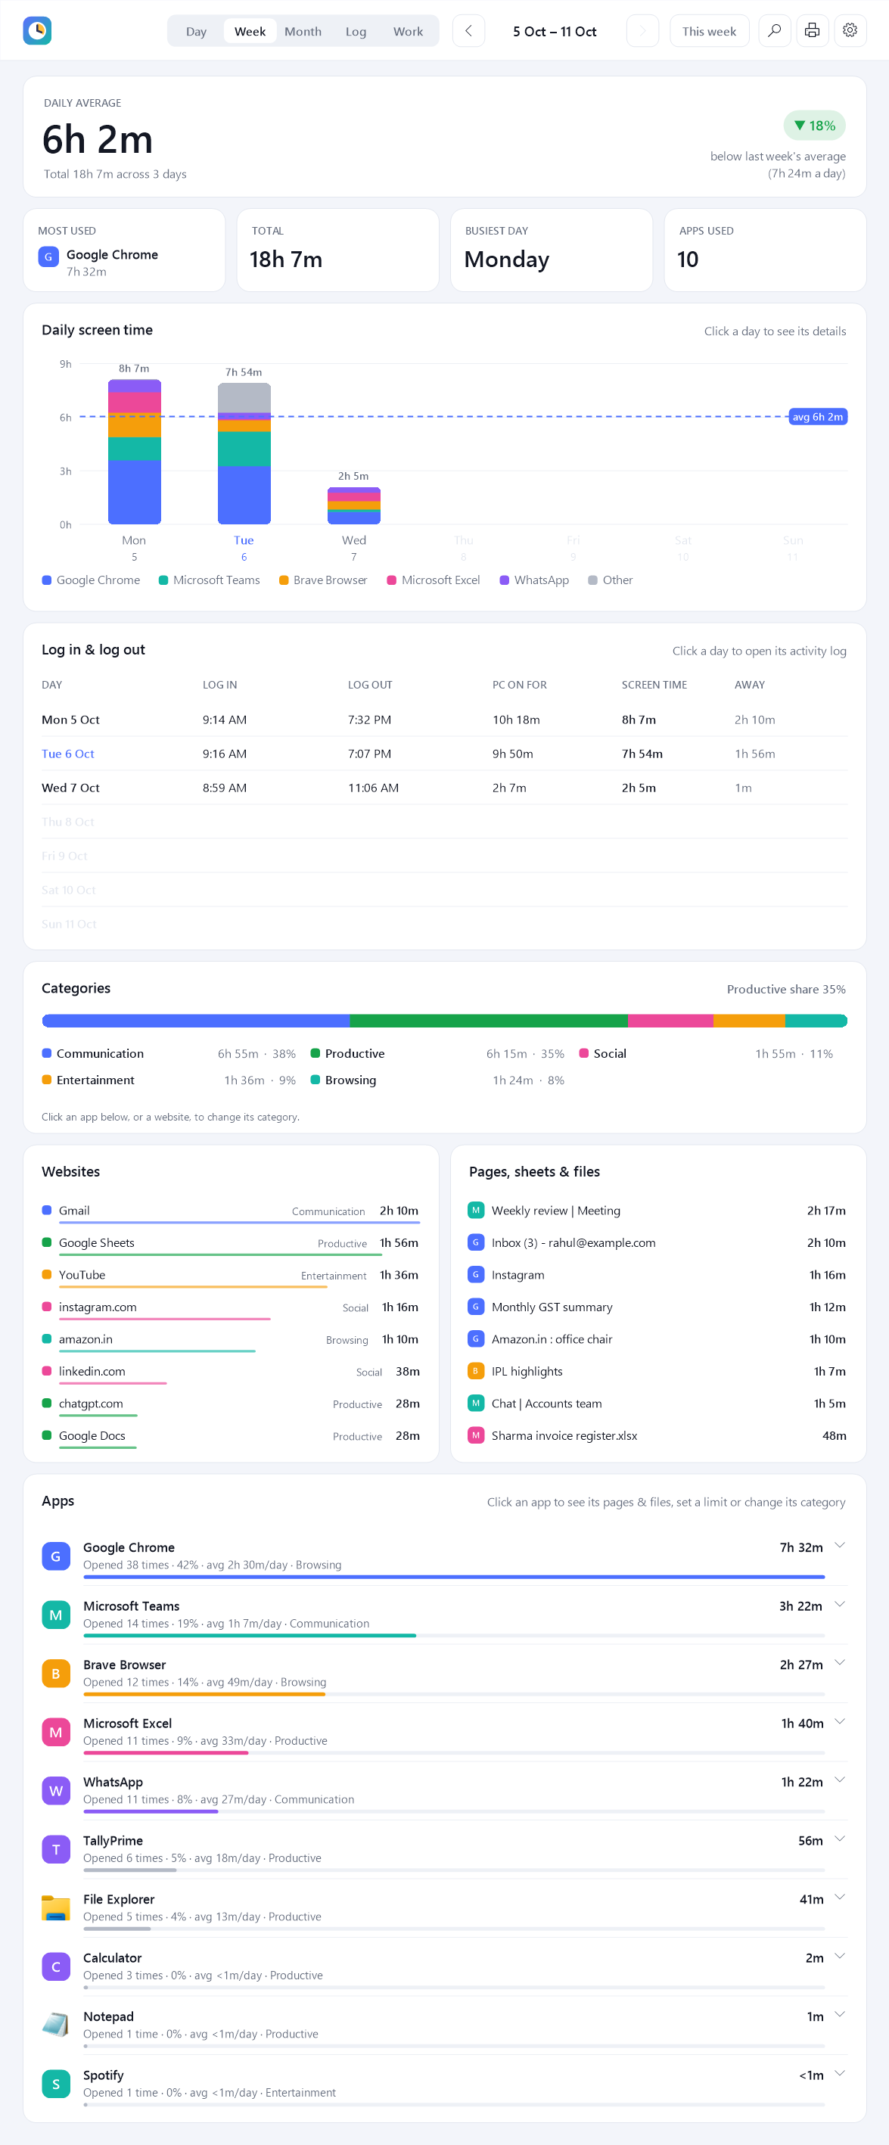This screenshot has width=889, height=2145.
Task: Click the Microsoft Teams icon in Apps list
Action: coord(56,1615)
